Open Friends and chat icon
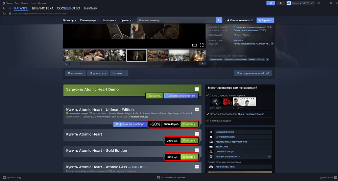Image resolution: width=338 pixels, height=181 pixels. coord(335,177)
